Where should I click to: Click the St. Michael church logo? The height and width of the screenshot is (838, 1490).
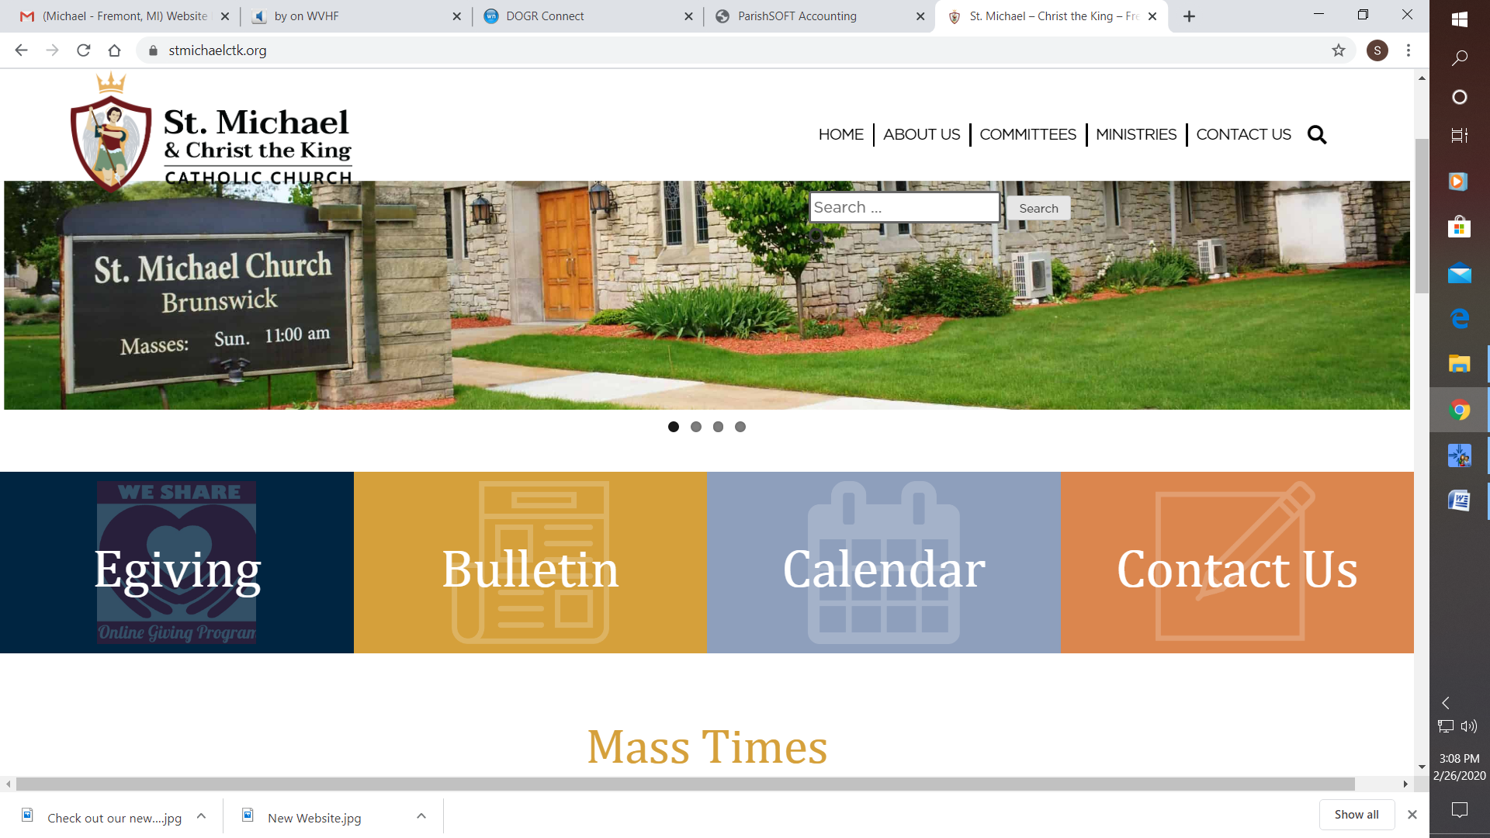(211, 132)
